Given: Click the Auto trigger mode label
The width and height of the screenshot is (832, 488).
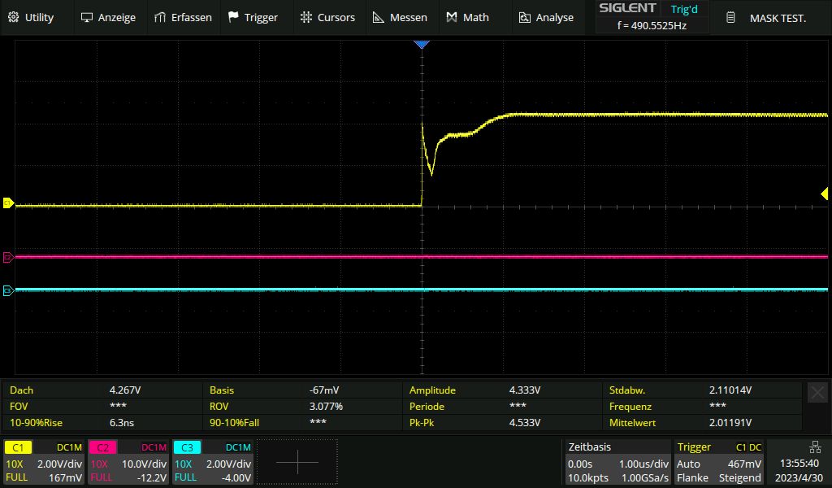Looking at the screenshot, I should click(x=688, y=464).
